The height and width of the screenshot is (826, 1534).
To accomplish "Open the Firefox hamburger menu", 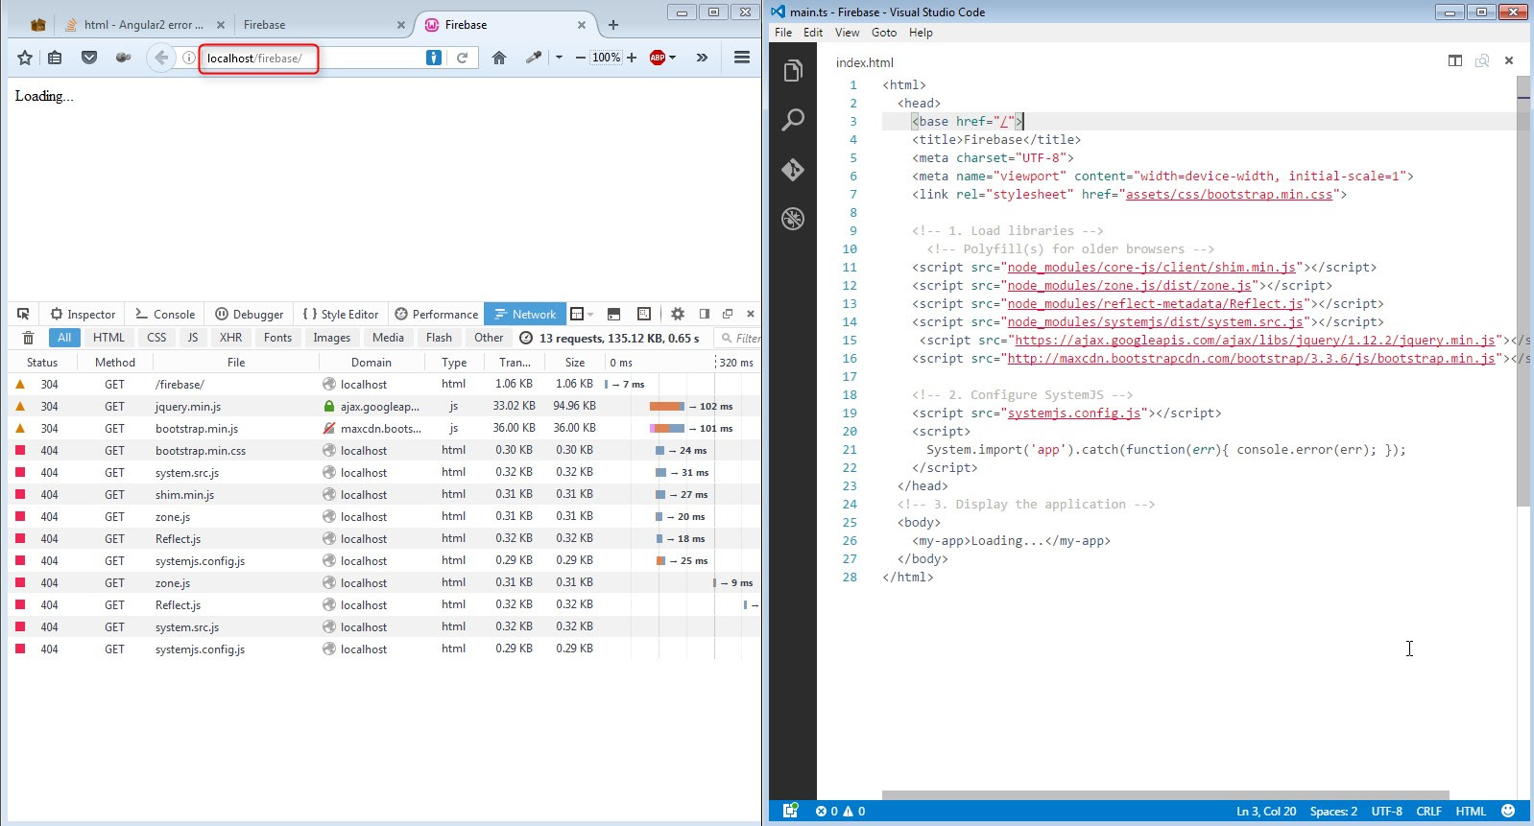I will 742,58.
